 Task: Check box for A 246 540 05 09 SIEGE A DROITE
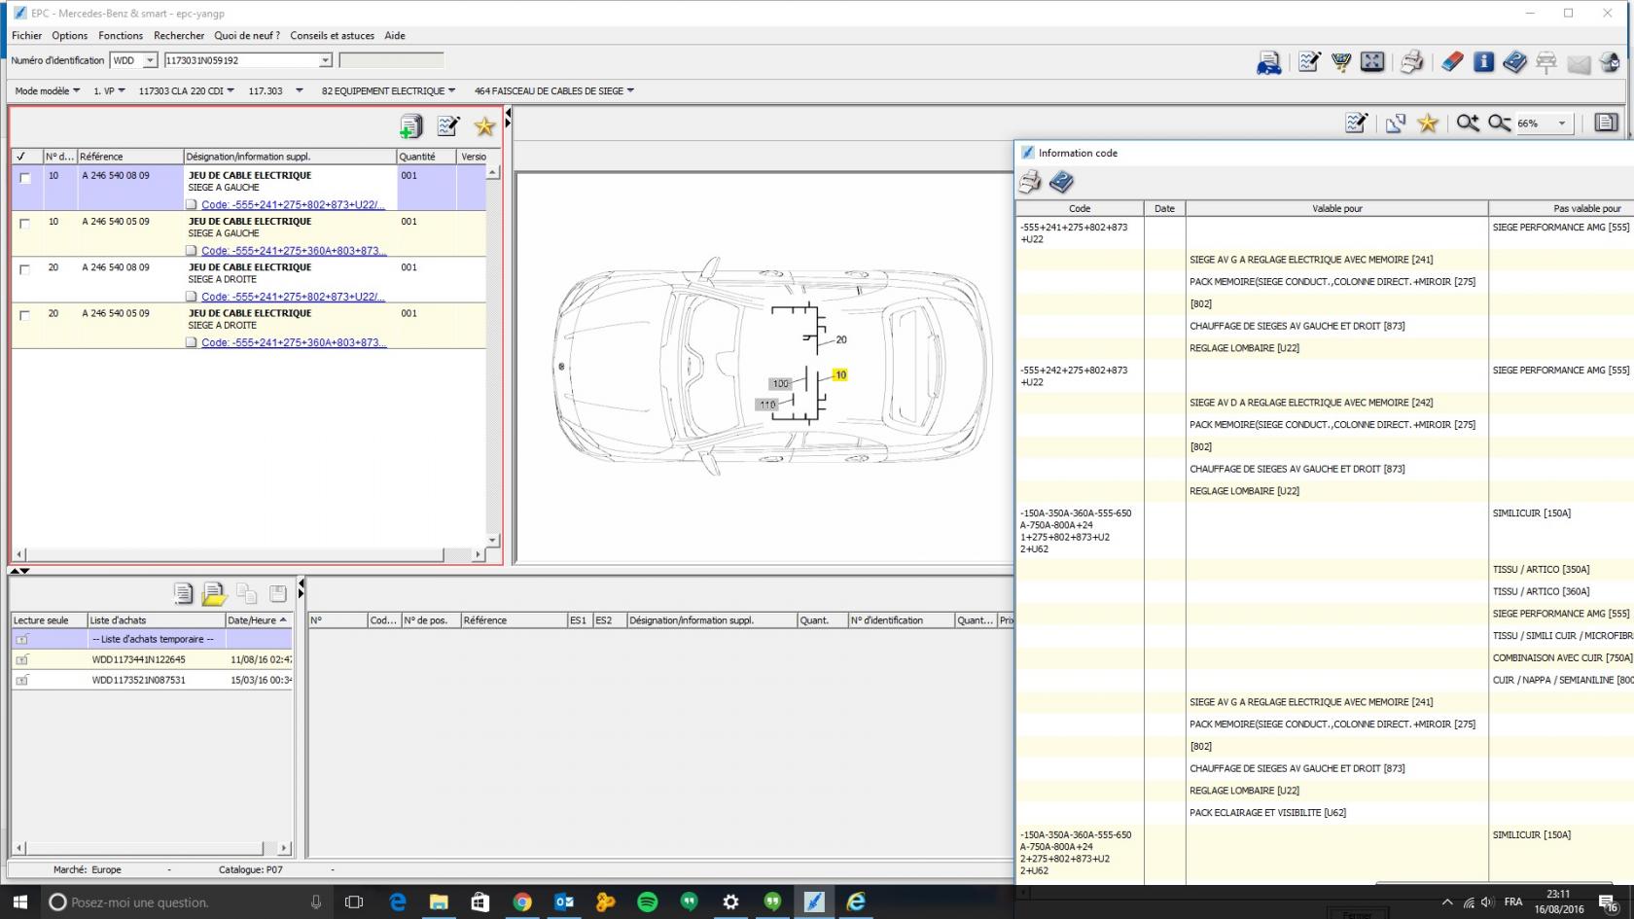coord(25,315)
